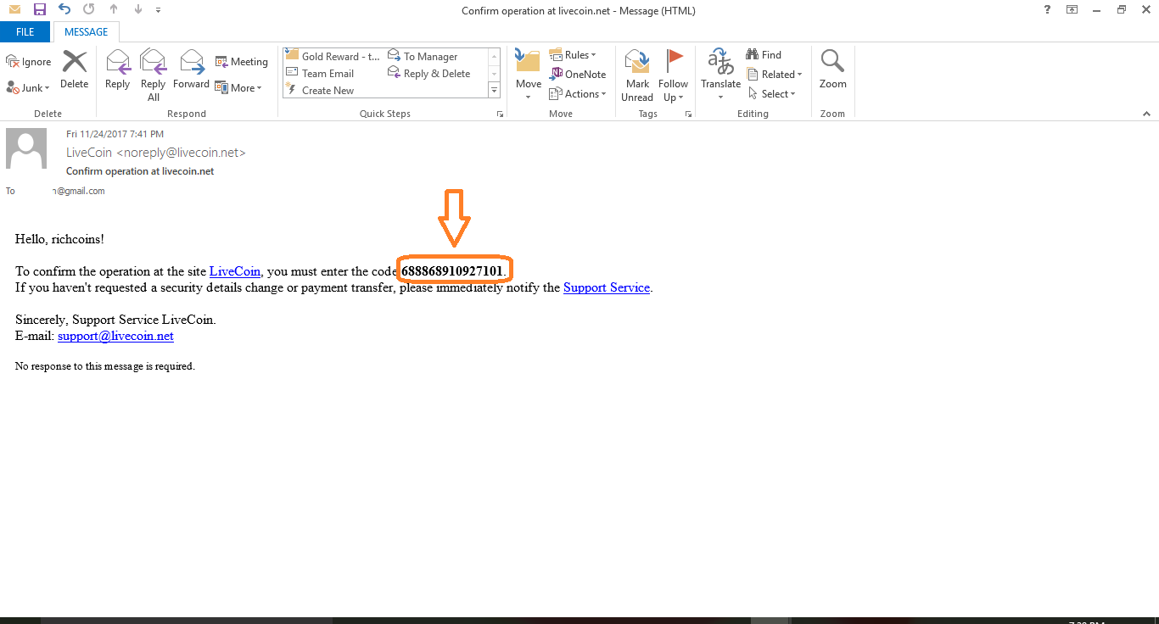This screenshot has width=1159, height=624.
Task: Click the support@livecoin.net email link
Action: point(115,336)
